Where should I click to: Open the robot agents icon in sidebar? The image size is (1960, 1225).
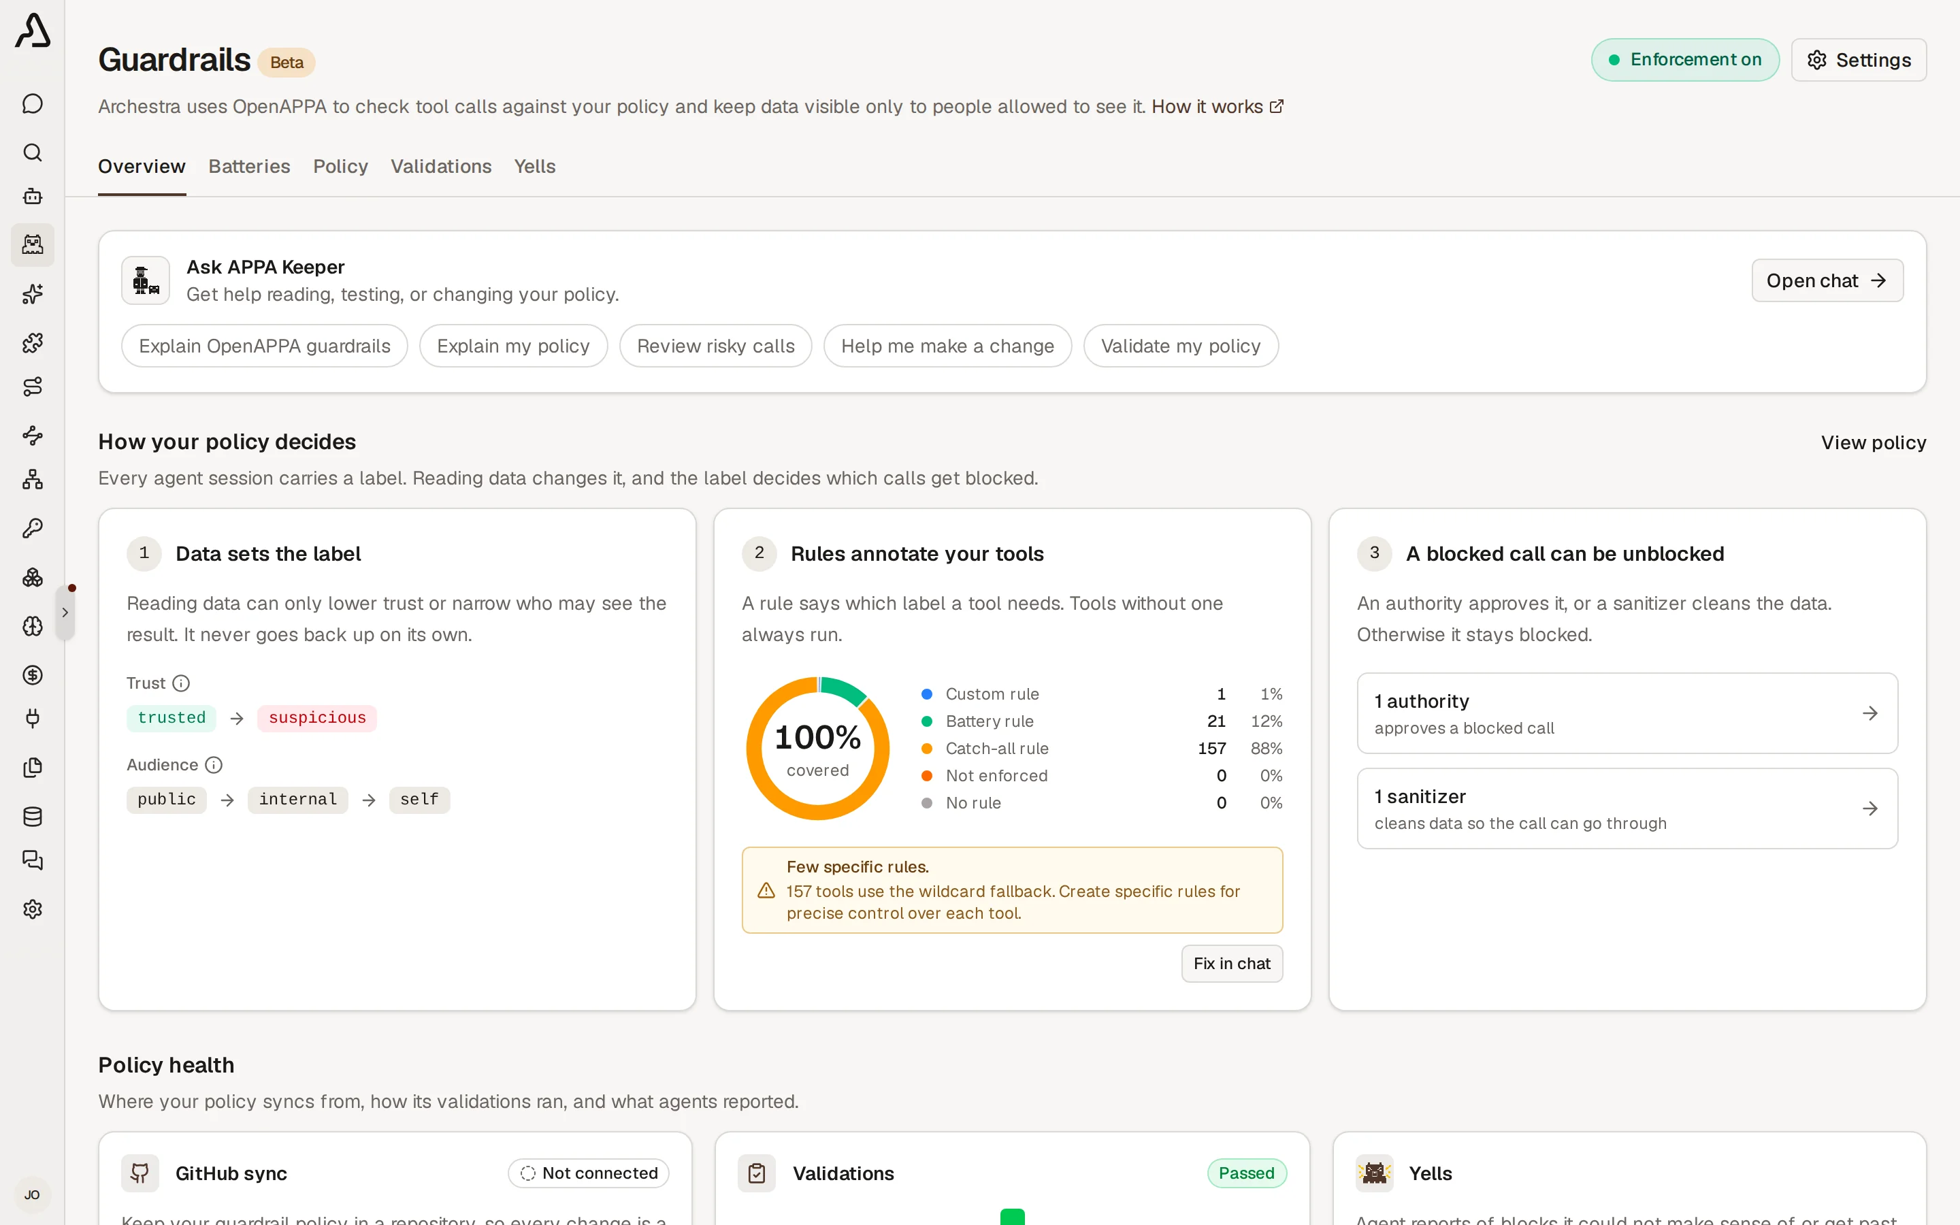(x=33, y=196)
